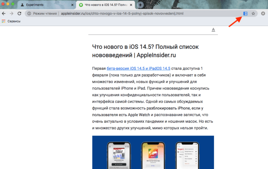Click the article headline Что нового в iOS 14.5
The height and width of the screenshot is (169, 268).
pos(145,51)
